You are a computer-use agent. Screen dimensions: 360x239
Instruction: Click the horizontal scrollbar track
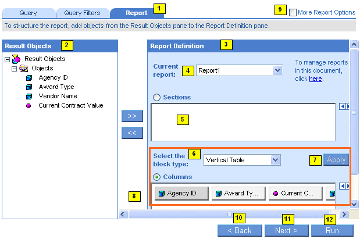(x=174, y=215)
